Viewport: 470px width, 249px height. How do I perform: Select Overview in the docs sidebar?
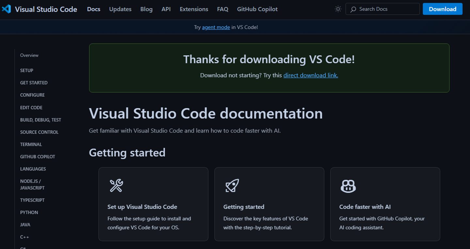click(29, 55)
